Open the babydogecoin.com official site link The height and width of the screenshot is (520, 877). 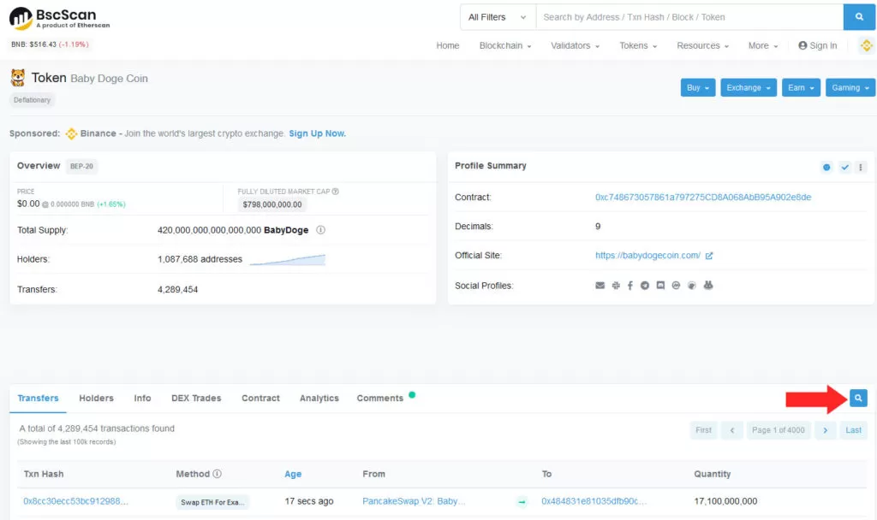[647, 255]
